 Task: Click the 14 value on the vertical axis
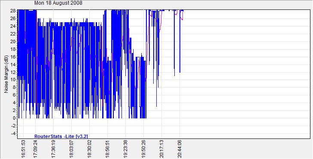(13, 65)
